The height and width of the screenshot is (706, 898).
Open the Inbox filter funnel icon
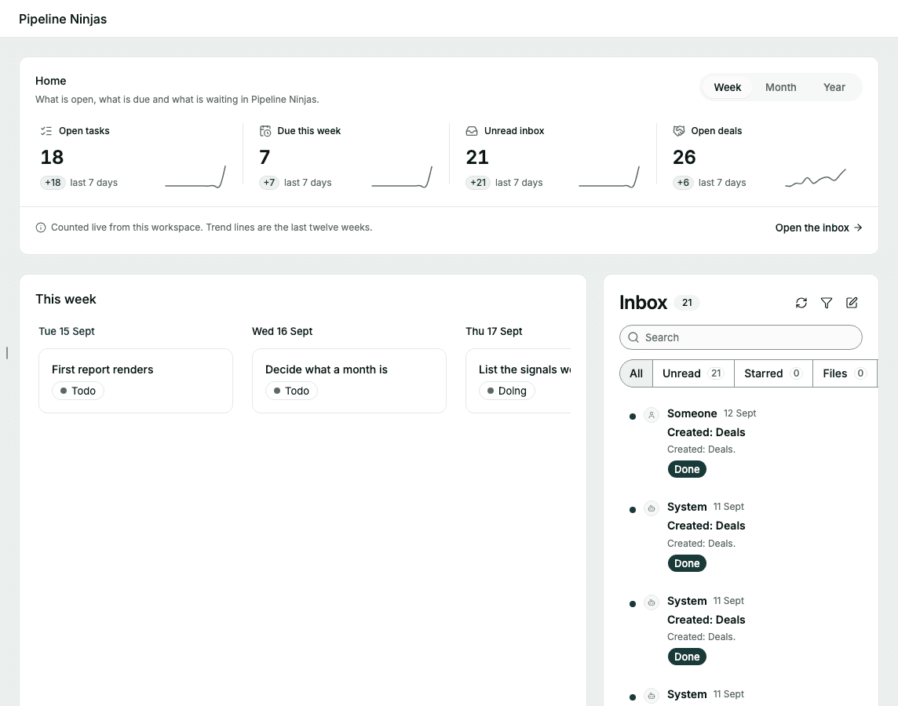827,303
